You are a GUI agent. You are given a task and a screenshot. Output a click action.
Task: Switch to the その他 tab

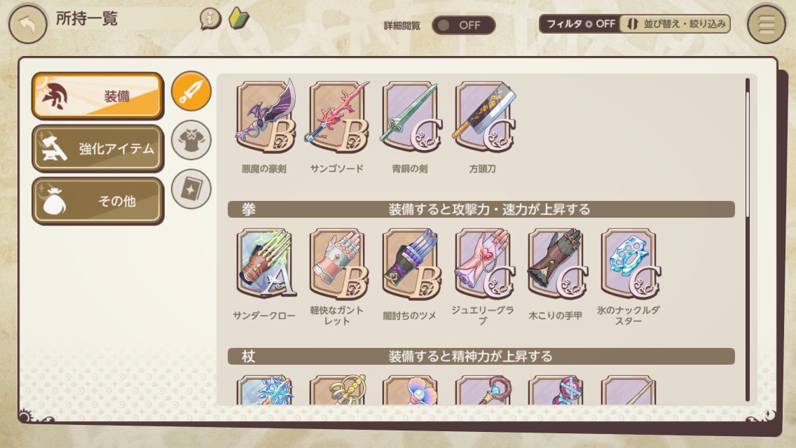coord(97,201)
